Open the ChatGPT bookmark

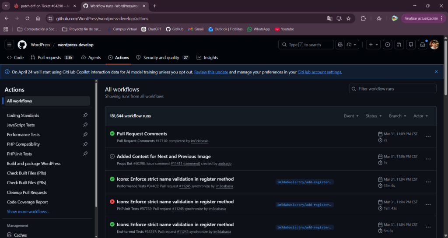[151, 29]
